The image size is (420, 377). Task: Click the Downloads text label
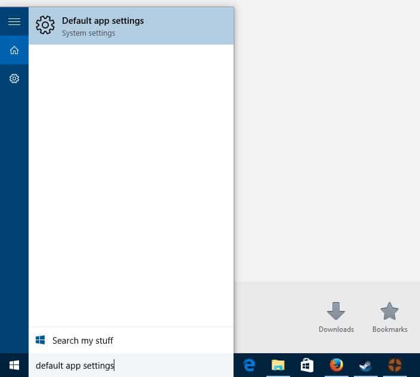tap(336, 329)
